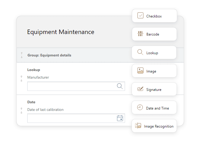Screen dimensions: 200x148
Task: Click the Date of last calibration input
Action: click(76, 118)
